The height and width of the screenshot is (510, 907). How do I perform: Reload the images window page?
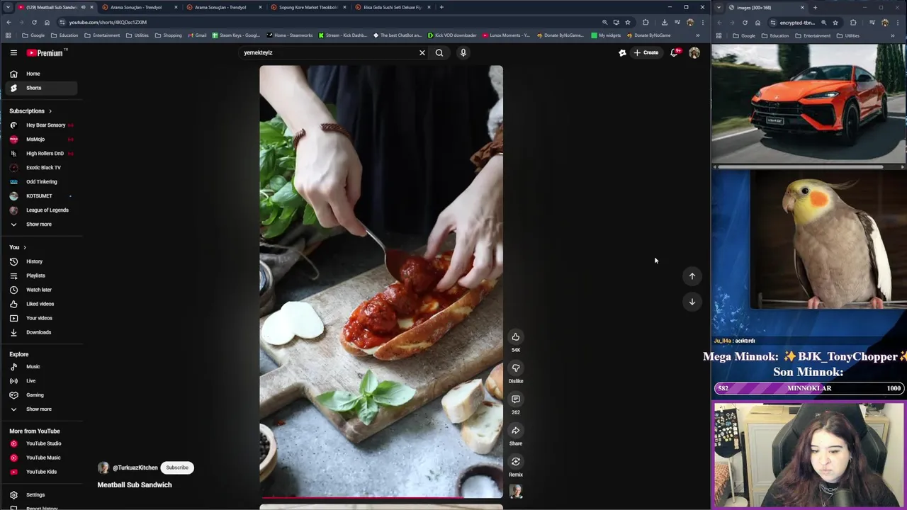(745, 23)
